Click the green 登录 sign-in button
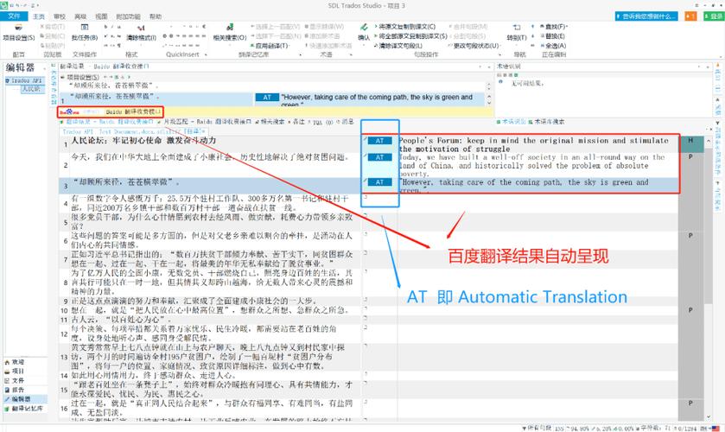This screenshot has height=432, width=725. tap(713, 16)
